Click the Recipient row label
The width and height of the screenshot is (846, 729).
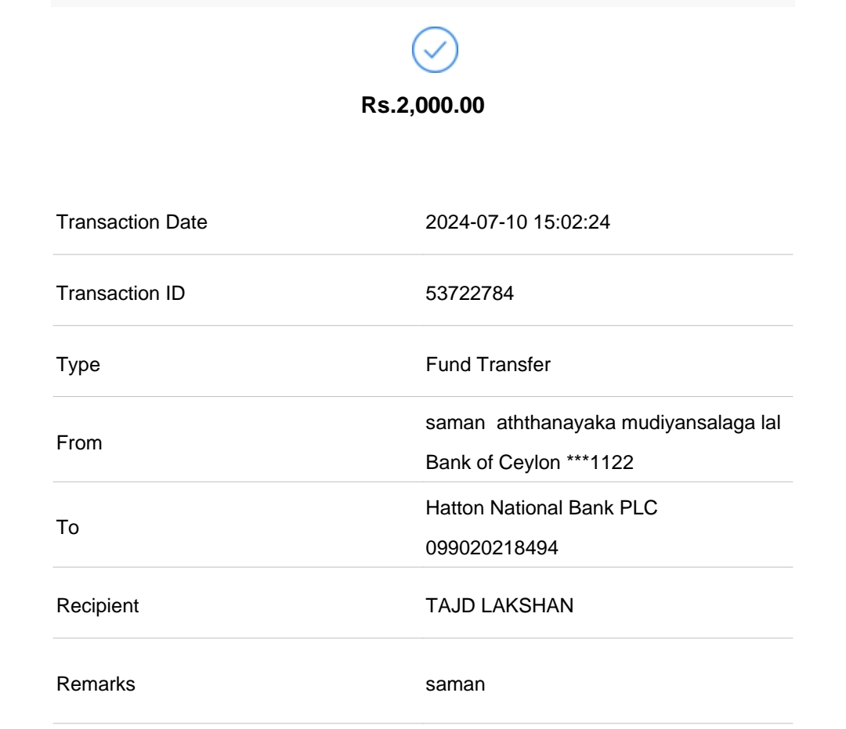tap(98, 606)
